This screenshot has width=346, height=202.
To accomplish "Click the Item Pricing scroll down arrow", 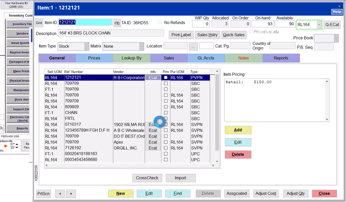I will pos(327,120).
